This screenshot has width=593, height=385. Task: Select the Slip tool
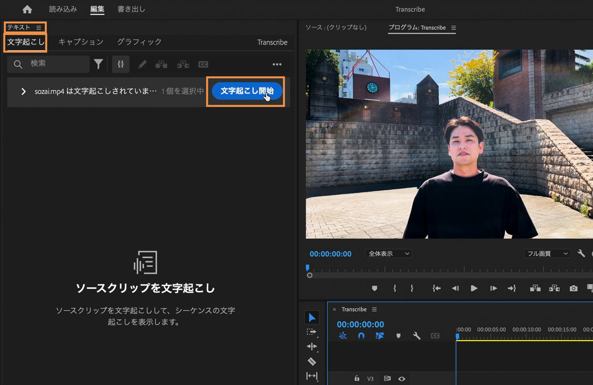312,376
